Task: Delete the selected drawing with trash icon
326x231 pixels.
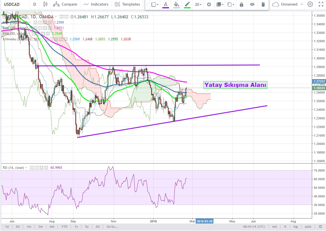Action: coord(263,4)
